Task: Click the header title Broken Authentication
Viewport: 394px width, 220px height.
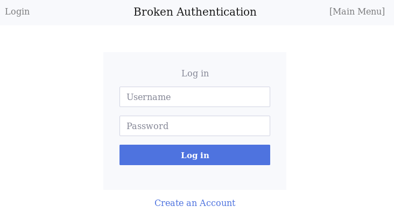Action: 195,12
